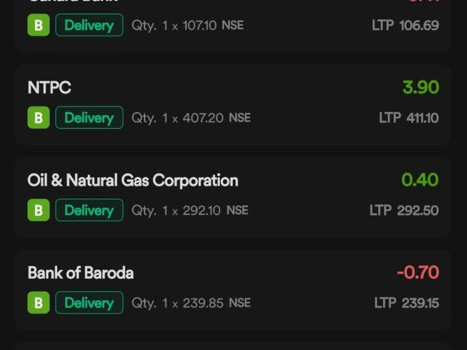This screenshot has height=350, width=467.
Task: Click the -0.70 loss for Bank of Baroda
Action: pos(418,273)
